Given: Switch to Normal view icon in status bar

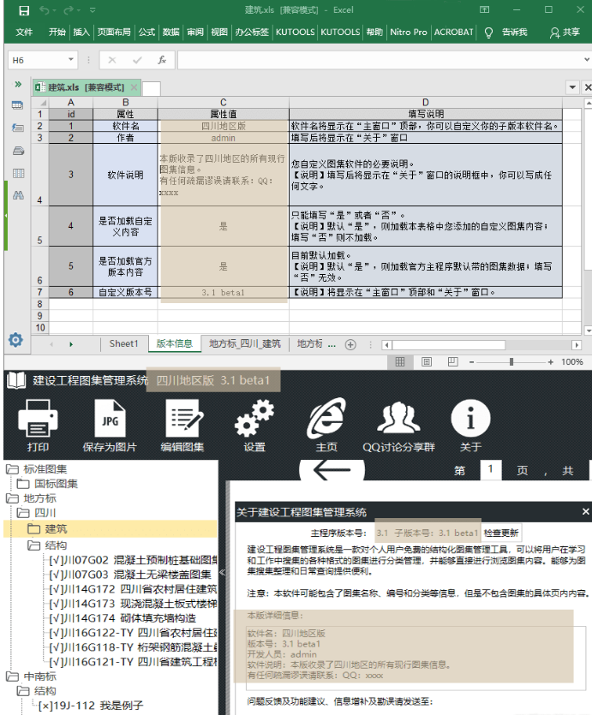Looking at the screenshot, I should coord(400,361).
